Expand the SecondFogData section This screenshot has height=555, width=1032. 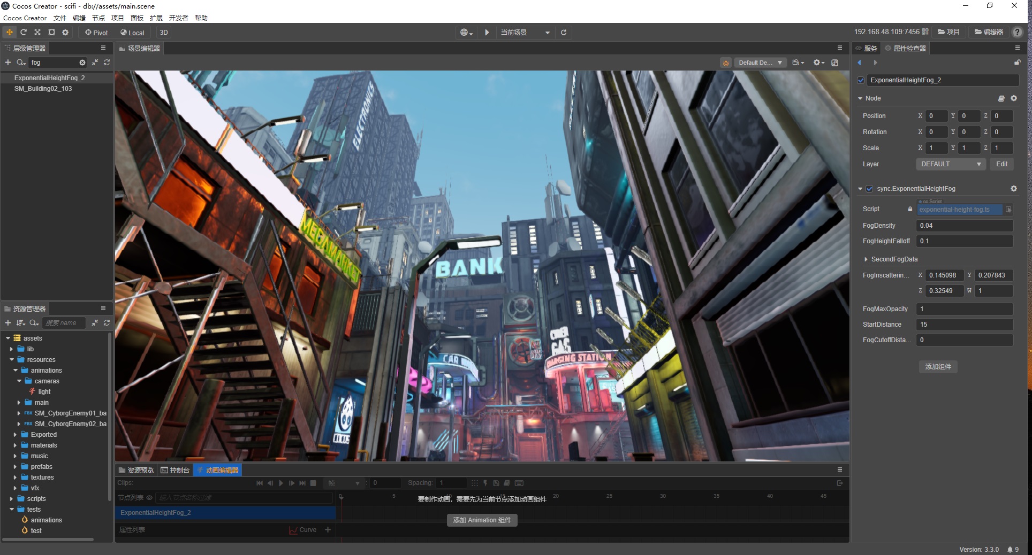[866, 259]
